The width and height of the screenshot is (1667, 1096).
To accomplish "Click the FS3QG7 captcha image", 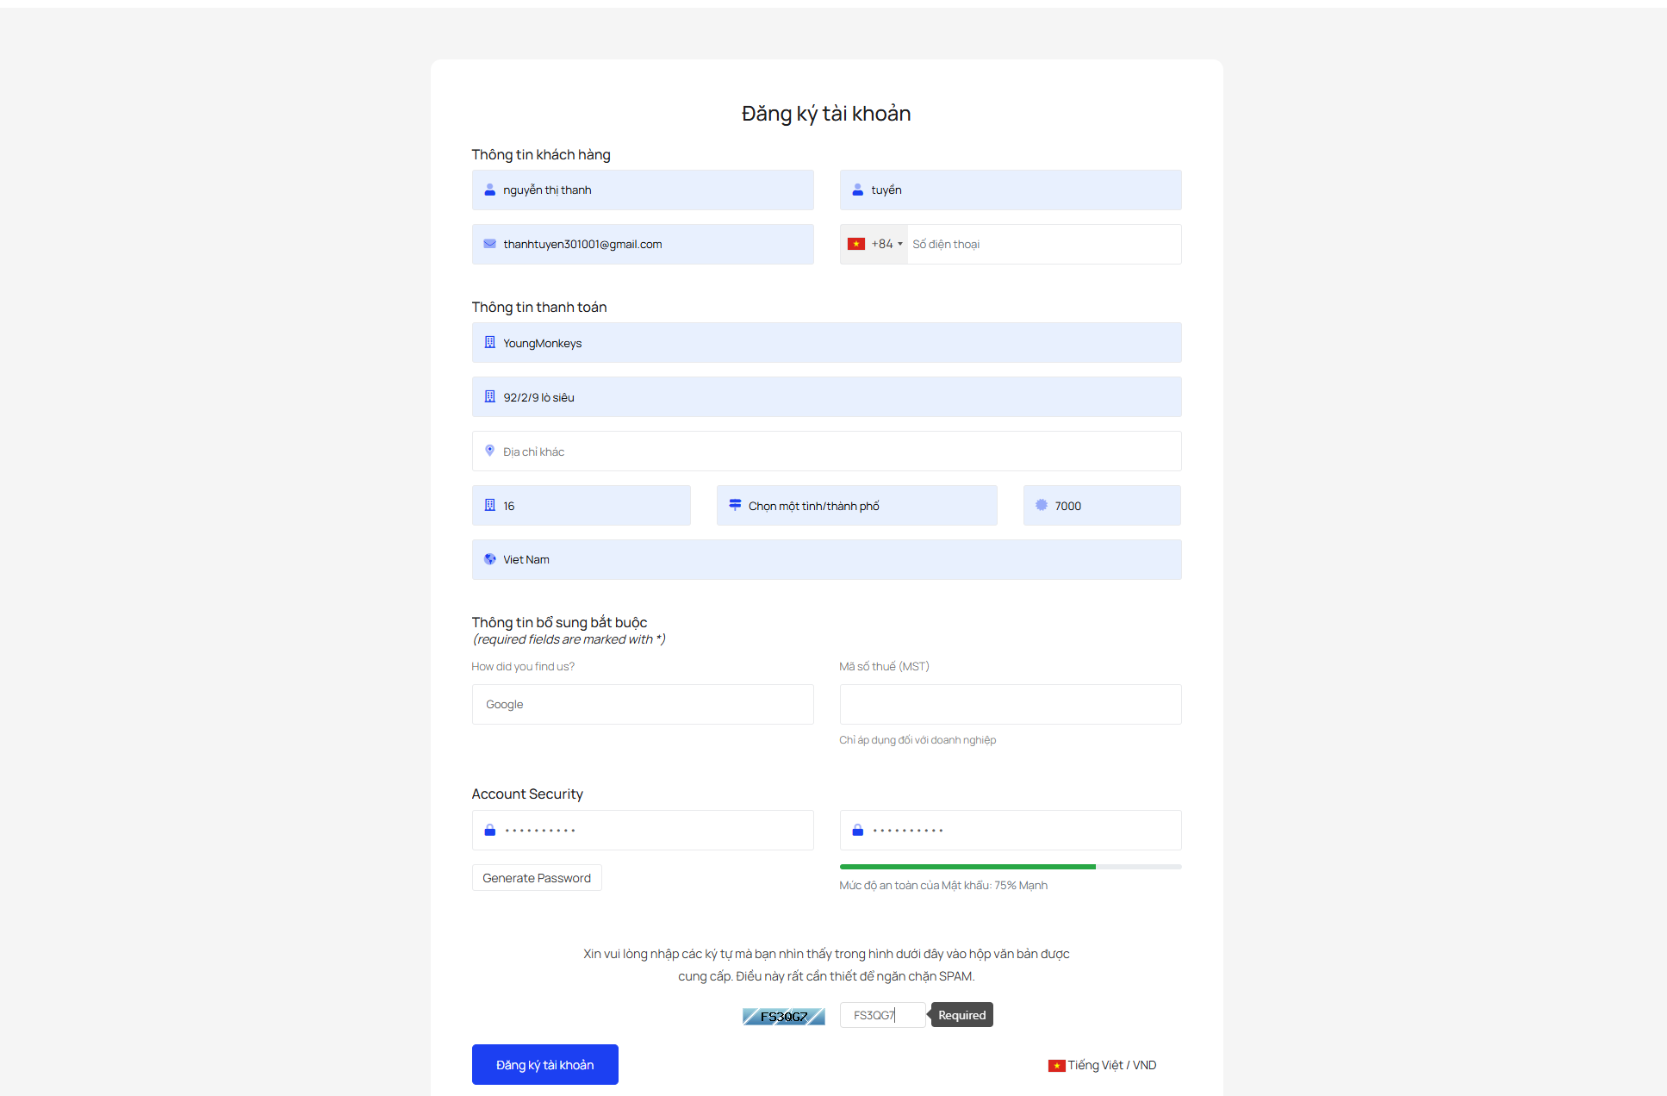I will pos(783,1017).
